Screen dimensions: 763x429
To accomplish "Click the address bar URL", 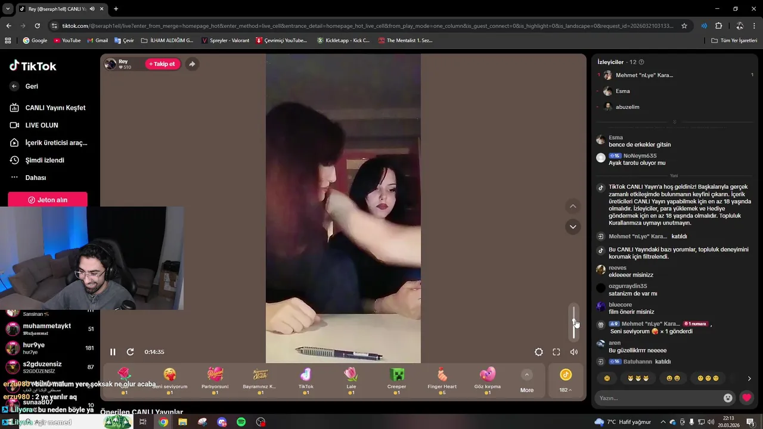I will point(368,26).
